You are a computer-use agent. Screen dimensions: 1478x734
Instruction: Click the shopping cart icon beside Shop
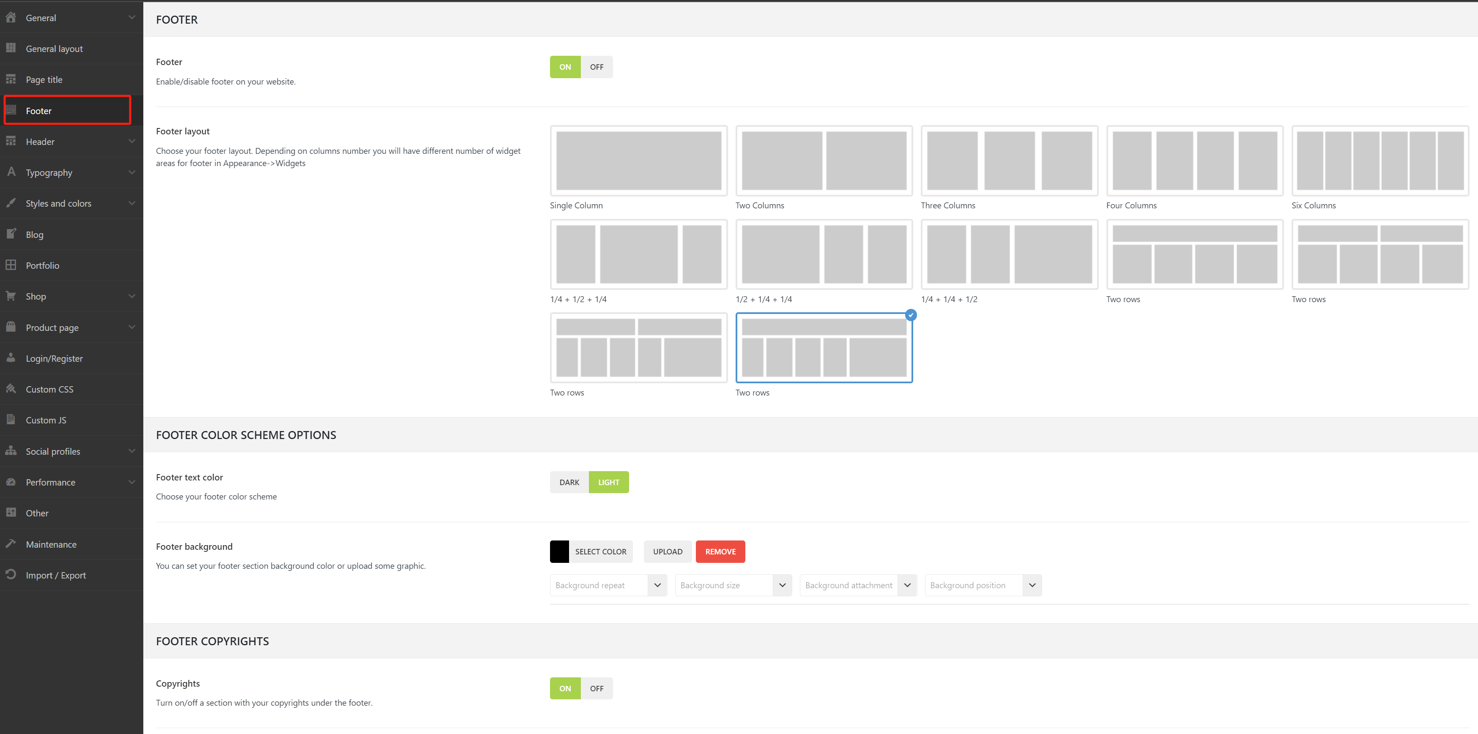[11, 296]
